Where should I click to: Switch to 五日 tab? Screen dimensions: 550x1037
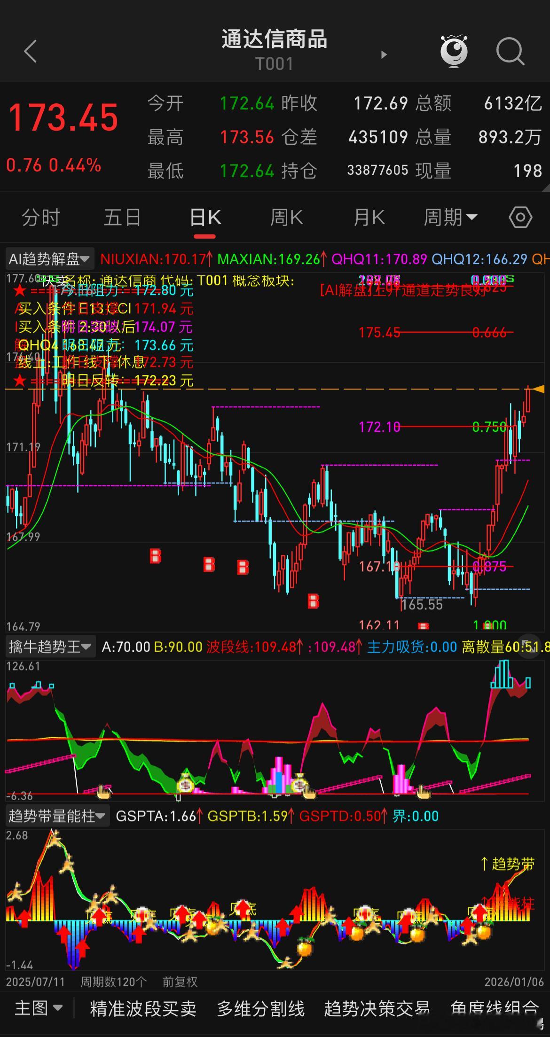click(x=122, y=218)
